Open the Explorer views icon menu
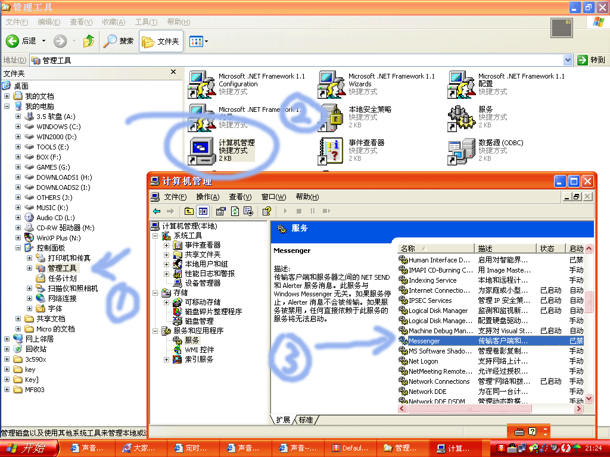The width and height of the screenshot is (610, 457). (198, 41)
